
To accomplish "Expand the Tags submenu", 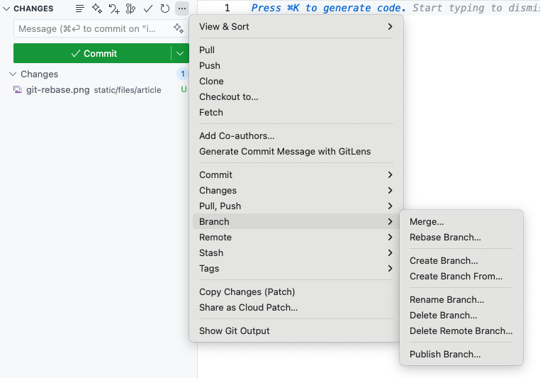I will (296, 268).
